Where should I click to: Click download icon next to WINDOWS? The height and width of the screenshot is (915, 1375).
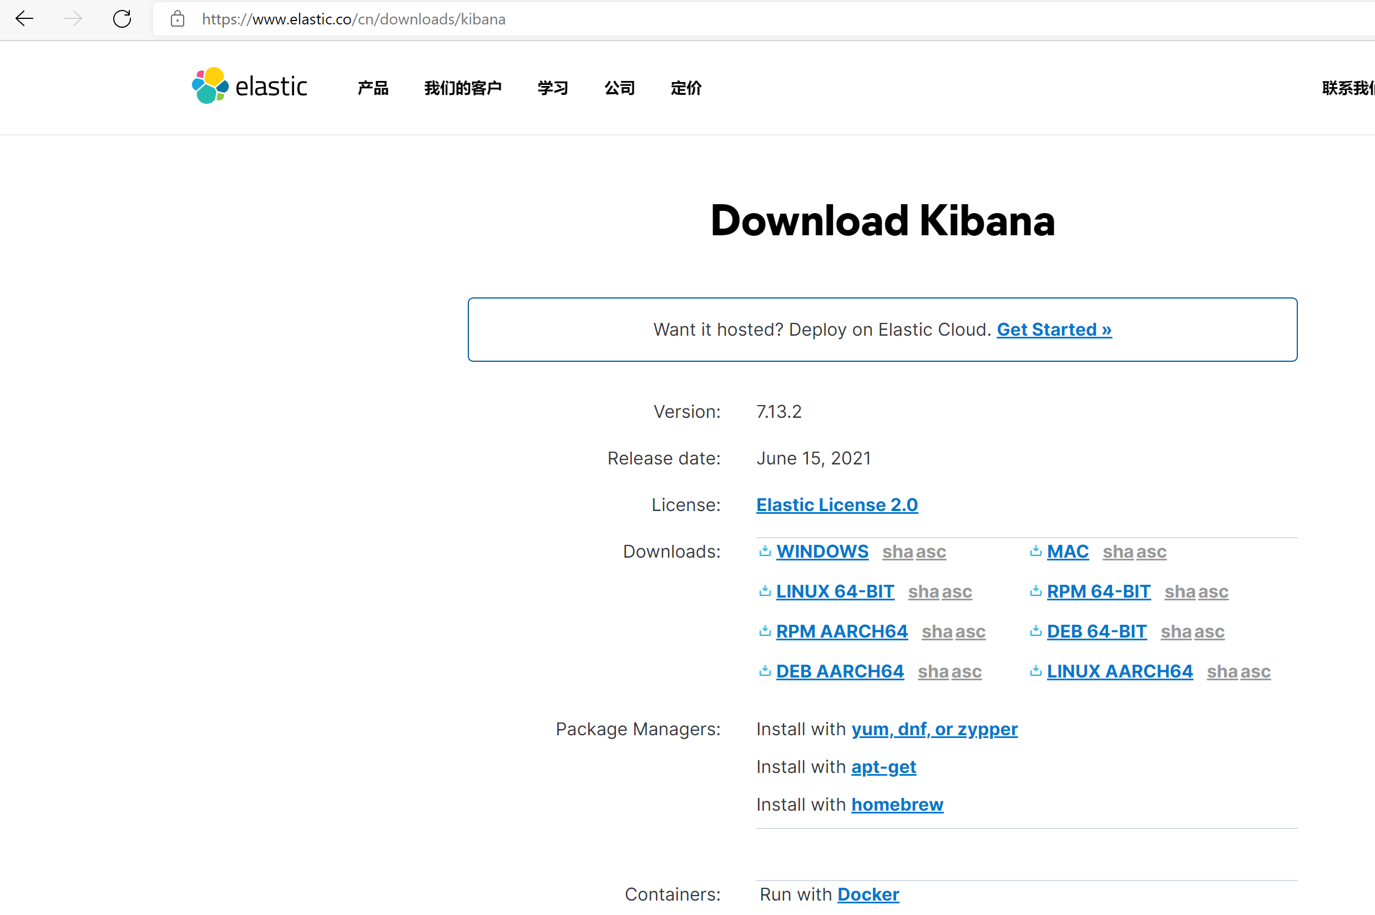765,550
